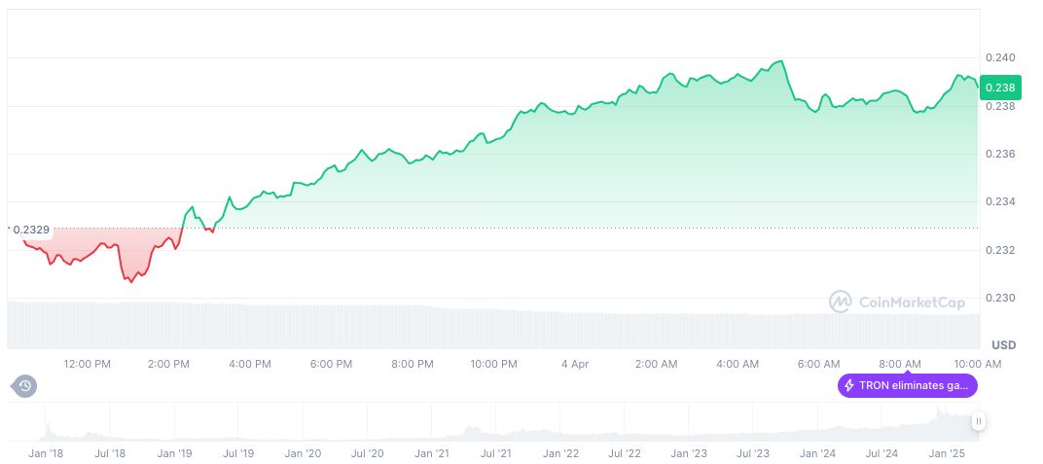Image resolution: width=1043 pixels, height=464 pixels.
Task: Click the CoinMarketCap logo icon watermark
Action: pos(840,302)
